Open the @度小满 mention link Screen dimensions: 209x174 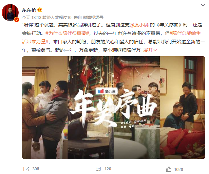(x=139, y=25)
